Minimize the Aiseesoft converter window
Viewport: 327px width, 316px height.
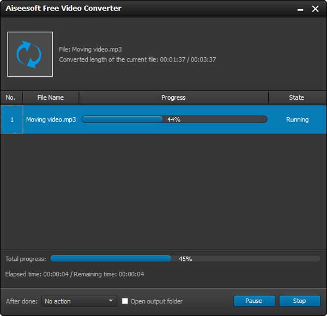(x=300, y=9)
